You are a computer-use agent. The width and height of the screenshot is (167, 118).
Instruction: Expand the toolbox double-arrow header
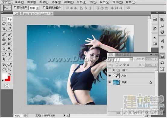2,13
